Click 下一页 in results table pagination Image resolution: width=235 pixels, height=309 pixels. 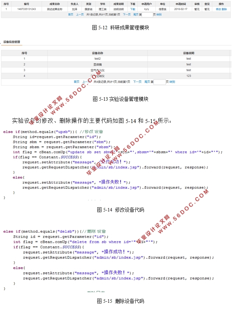click(x=127, y=15)
